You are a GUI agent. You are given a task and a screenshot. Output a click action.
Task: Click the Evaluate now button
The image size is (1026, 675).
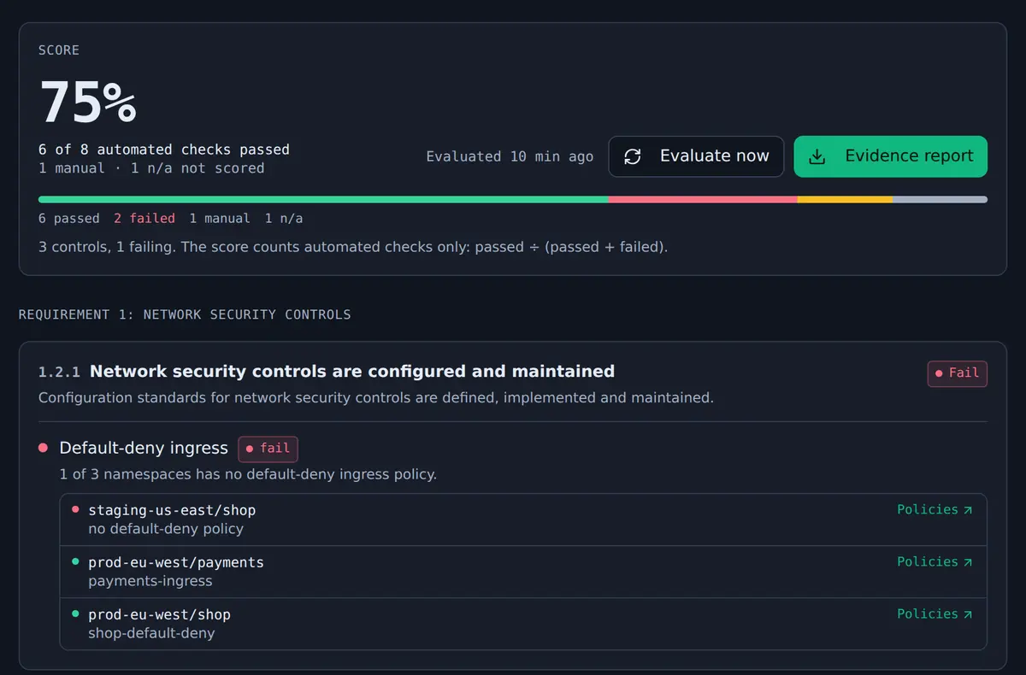(x=696, y=156)
